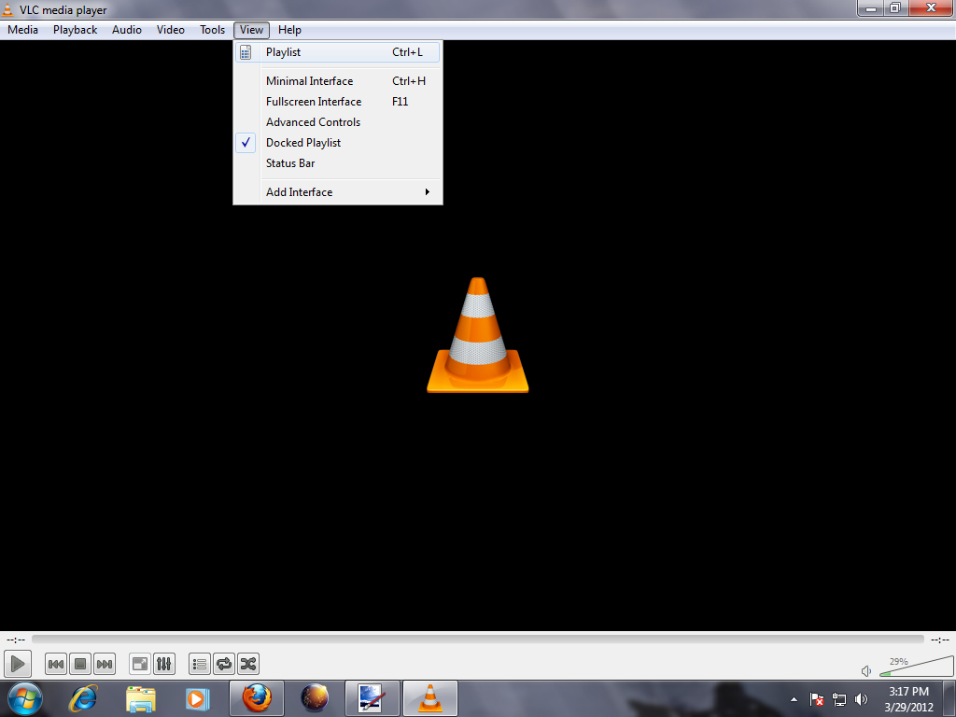Expand the Add Interface submenu
Image resolution: width=956 pixels, height=717 pixels.
click(x=338, y=192)
